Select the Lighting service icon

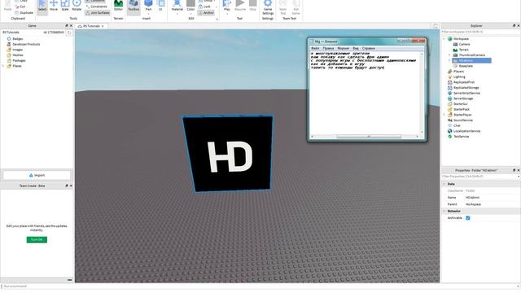point(450,77)
